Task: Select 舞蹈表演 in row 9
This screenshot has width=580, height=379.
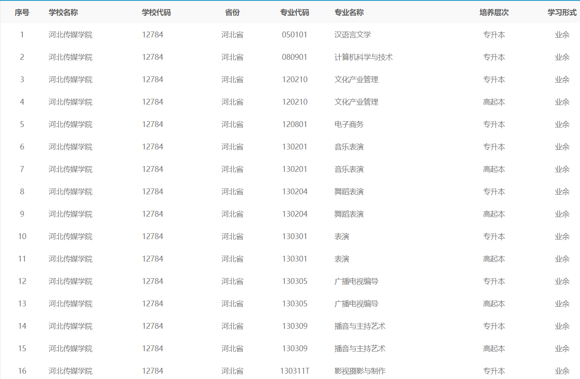Action: [x=349, y=214]
